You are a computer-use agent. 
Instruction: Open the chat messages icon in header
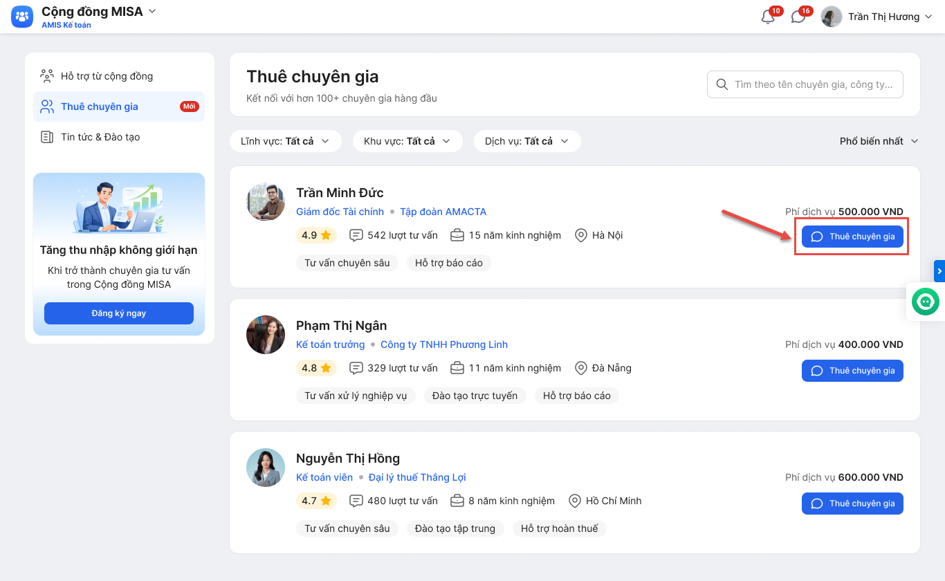(798, 17)
